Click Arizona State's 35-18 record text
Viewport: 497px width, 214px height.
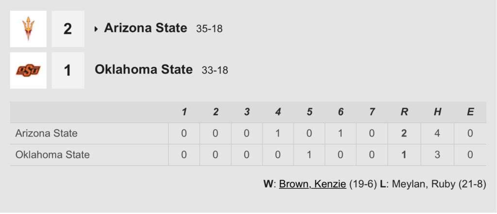209,29
